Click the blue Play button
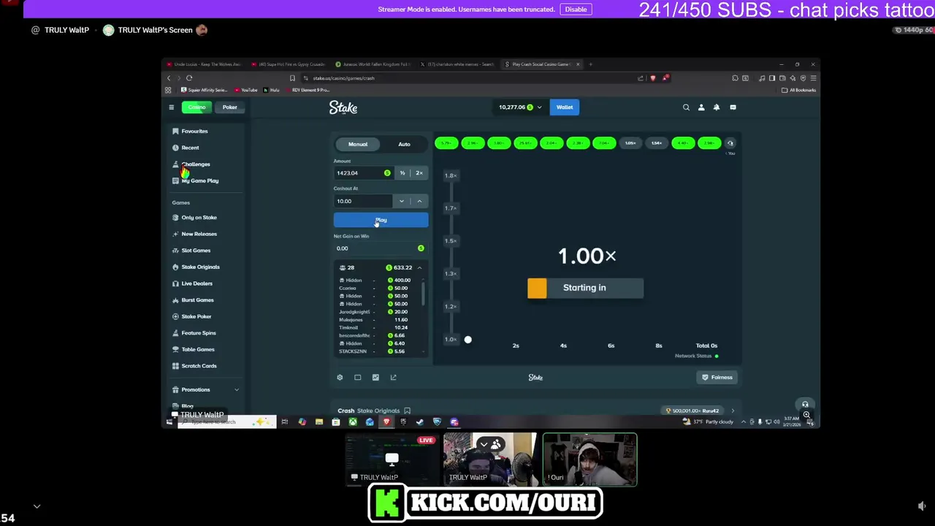 pos(381,220)
